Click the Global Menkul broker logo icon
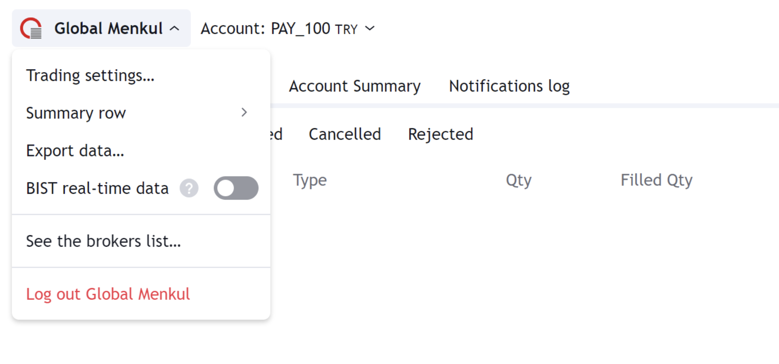Image resolution: width=779 pixels, height=364 pixels. (x=31, y=28)
